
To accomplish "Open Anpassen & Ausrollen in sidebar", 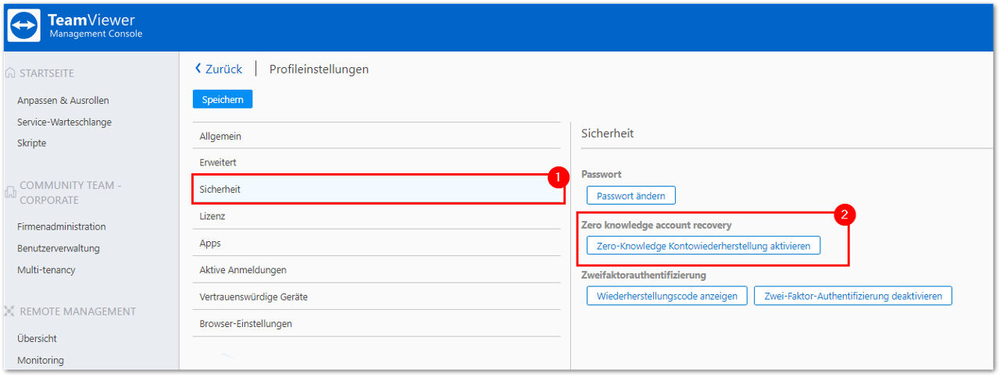I will tap(63, 101).
